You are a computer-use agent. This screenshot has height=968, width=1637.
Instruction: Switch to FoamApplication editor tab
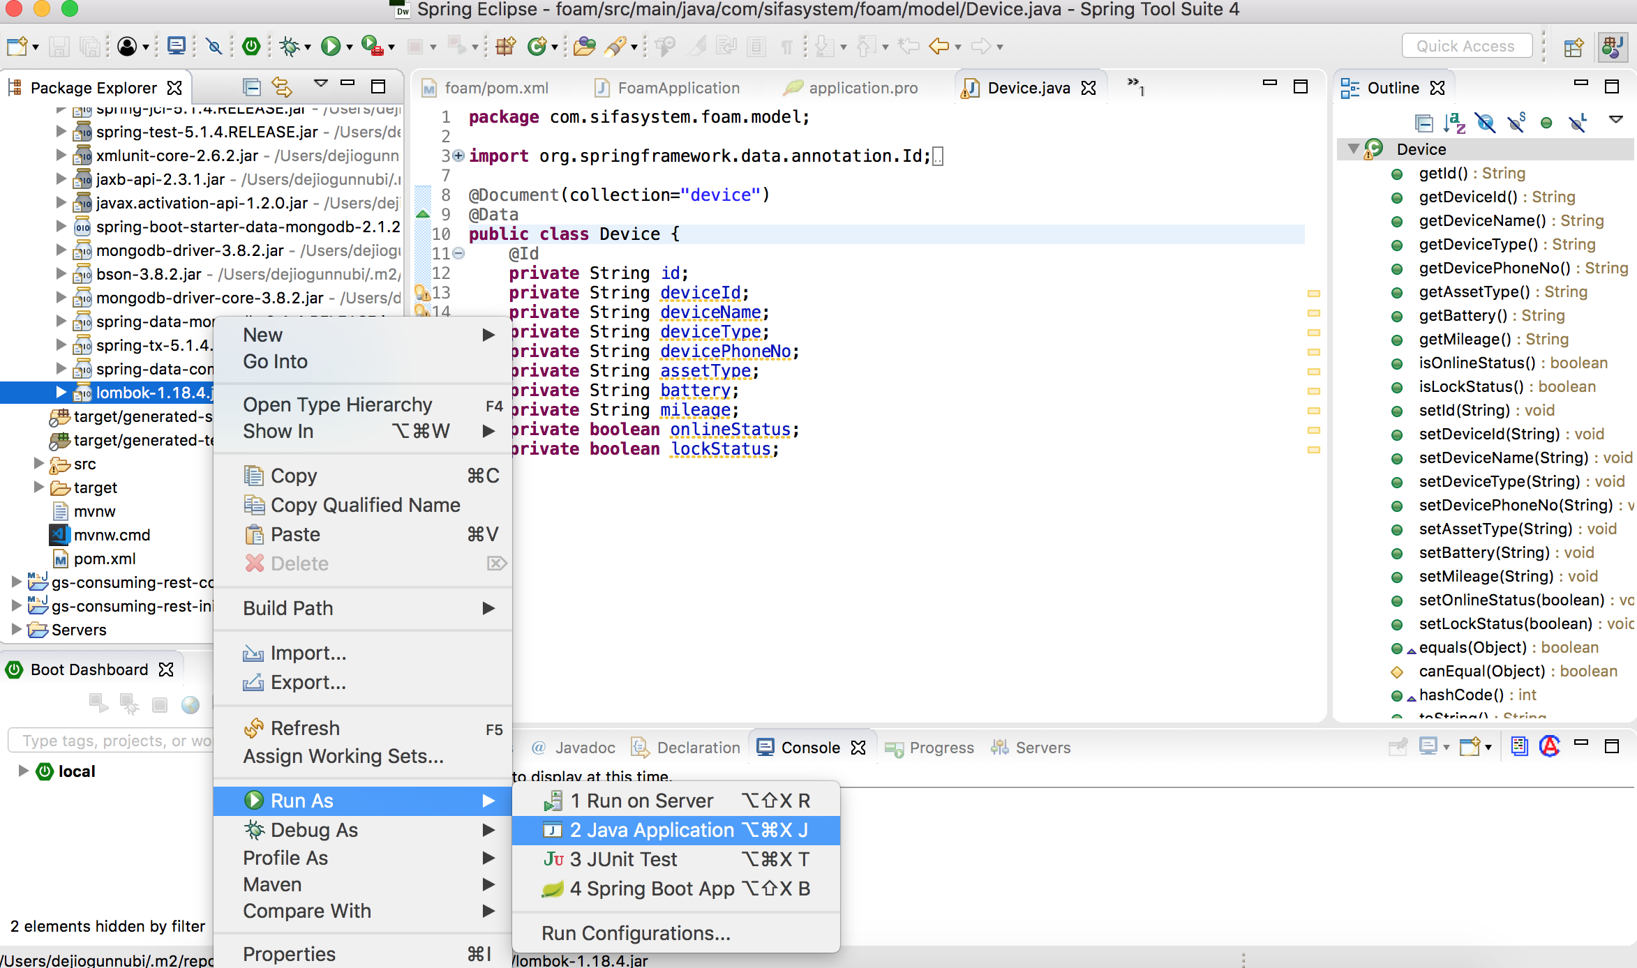tap(667, 88)
